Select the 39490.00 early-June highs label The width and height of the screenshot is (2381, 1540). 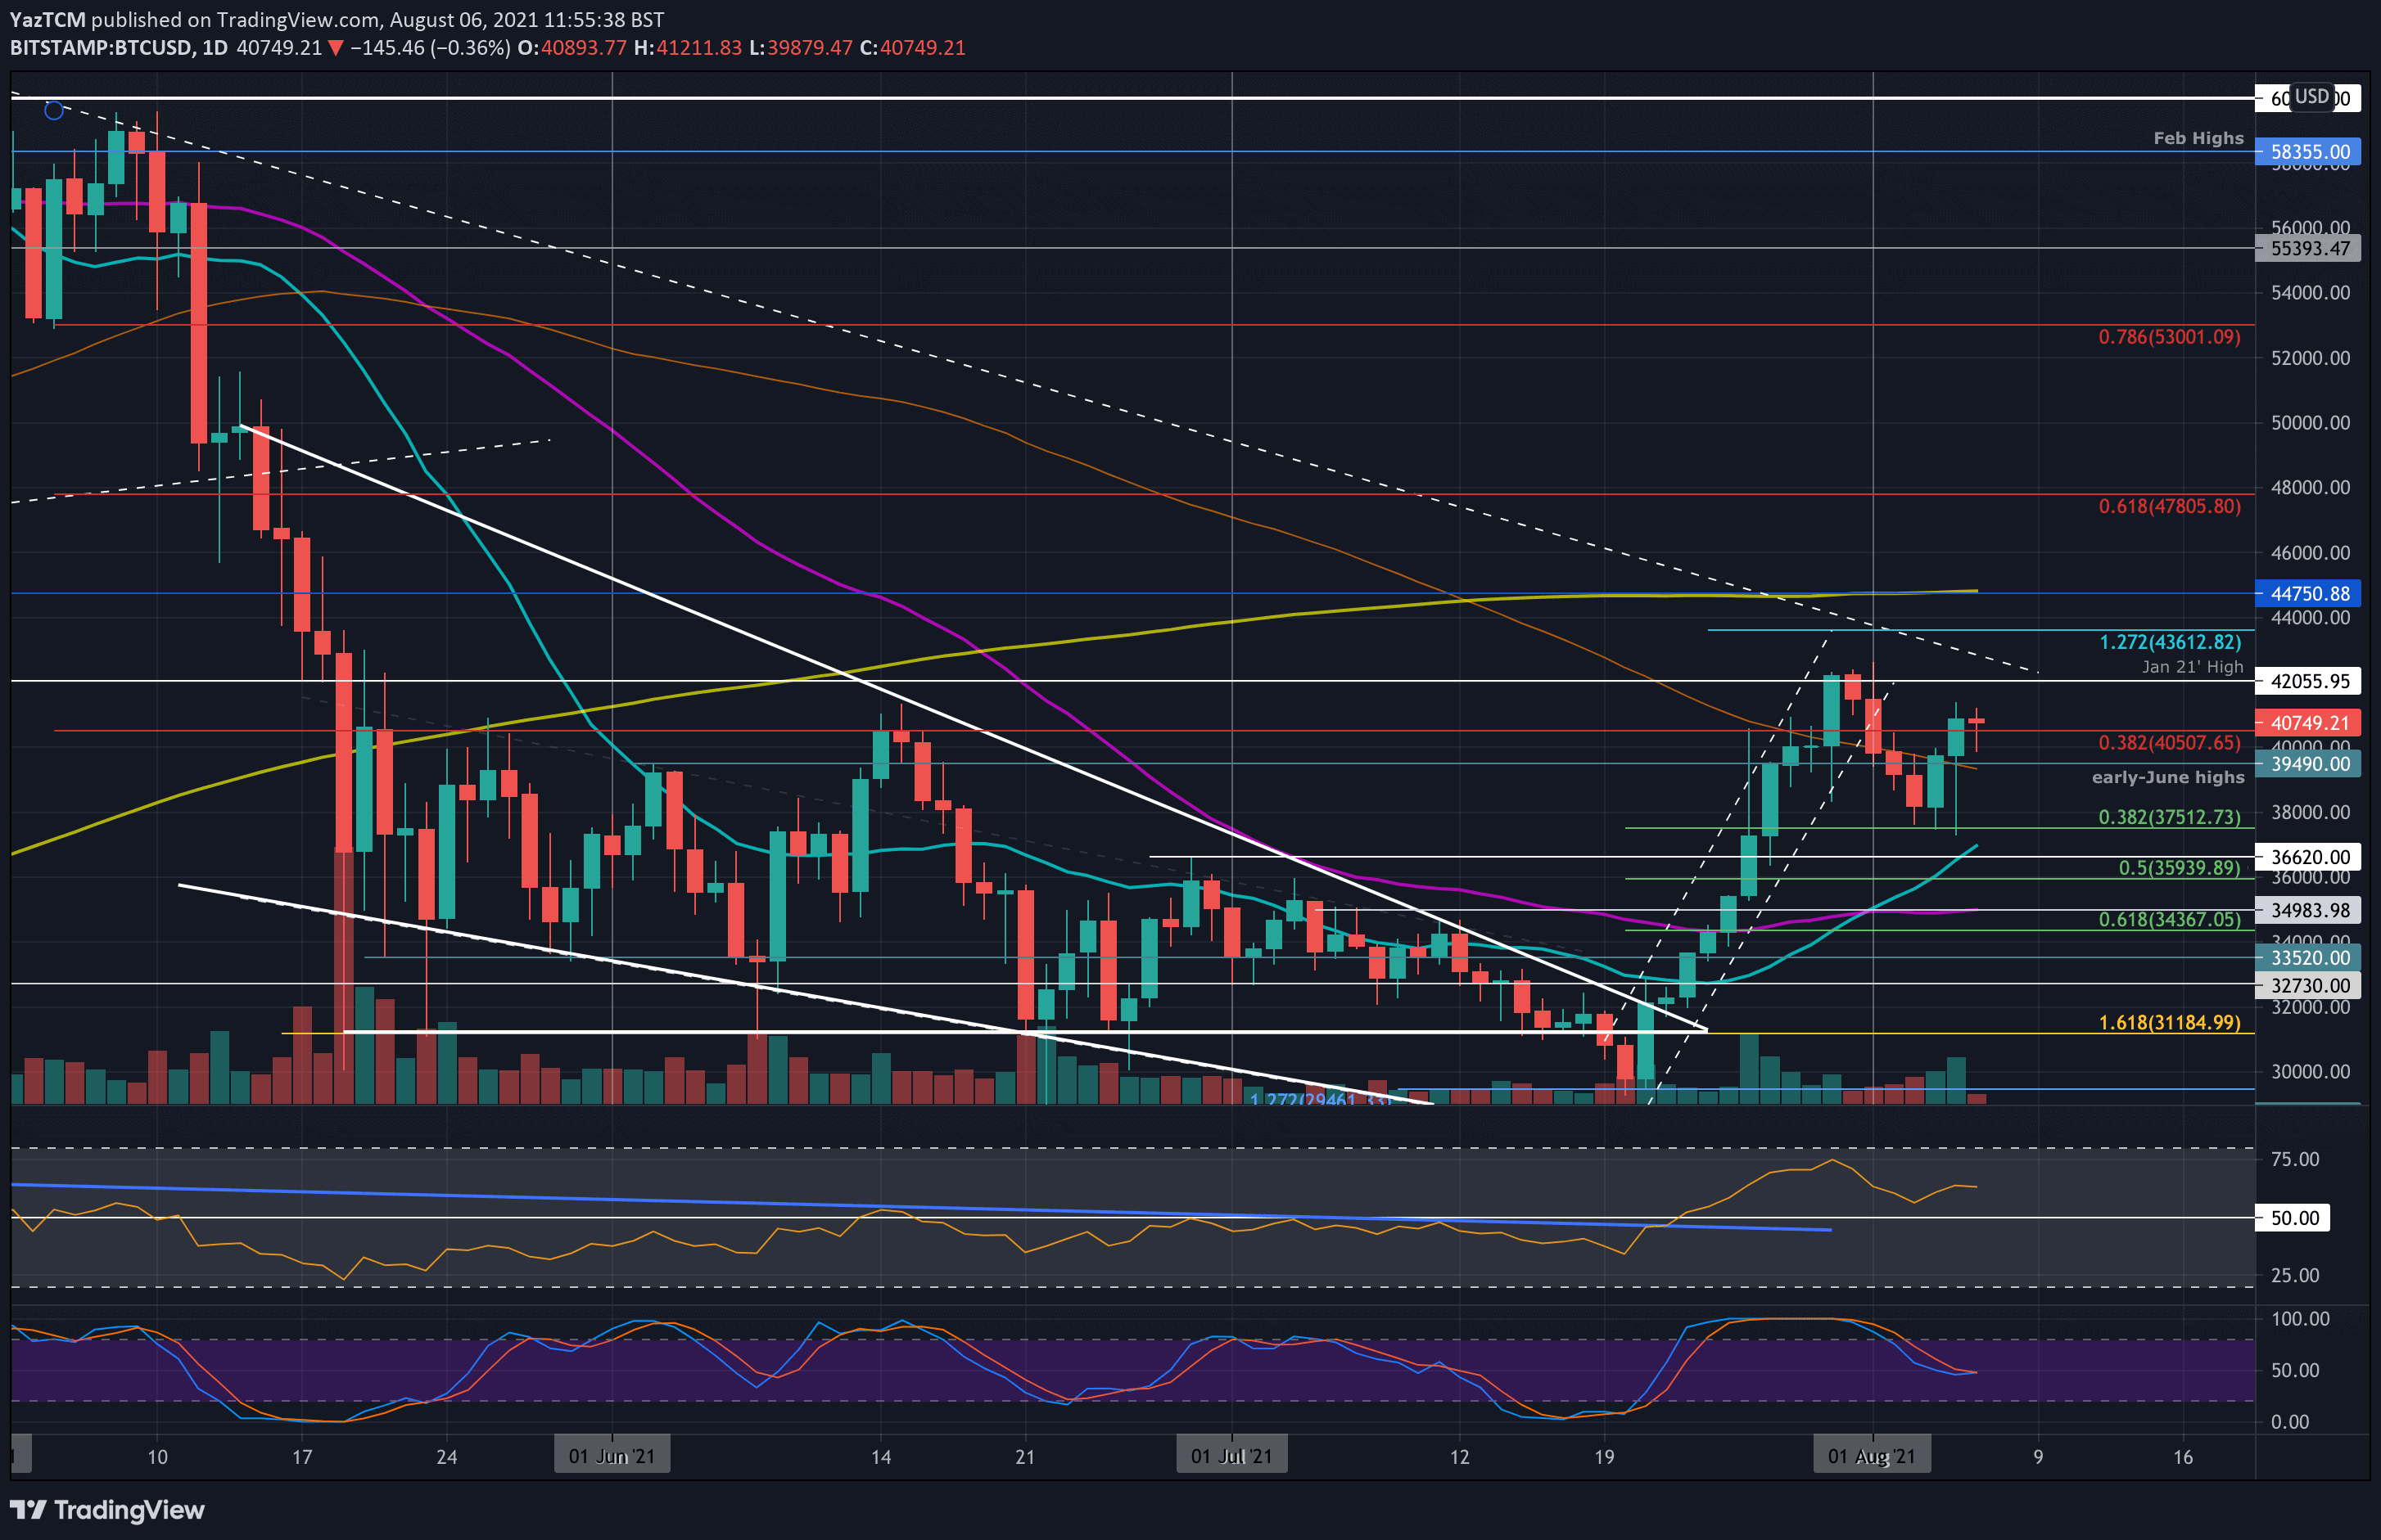pos(2308,764)
